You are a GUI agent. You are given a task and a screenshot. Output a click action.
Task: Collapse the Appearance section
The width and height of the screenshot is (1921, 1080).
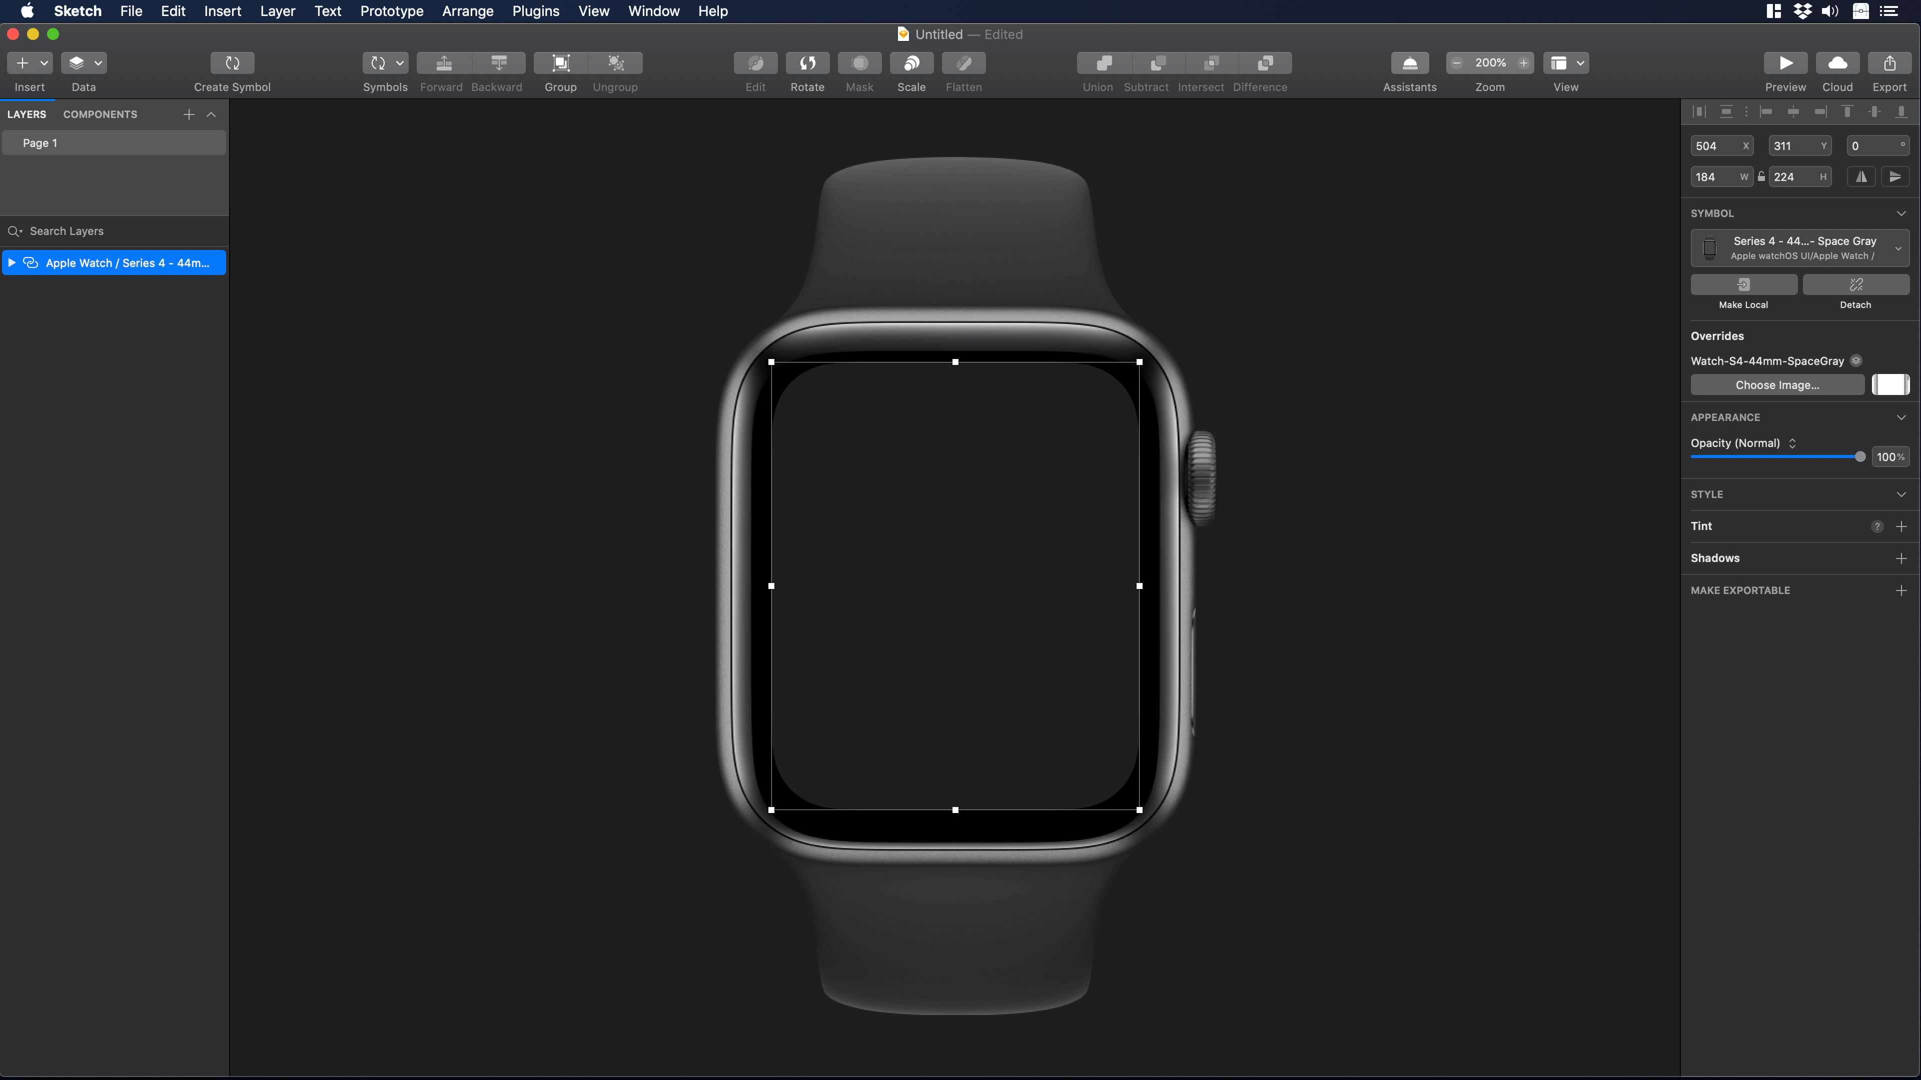[x=1900, y=416]
